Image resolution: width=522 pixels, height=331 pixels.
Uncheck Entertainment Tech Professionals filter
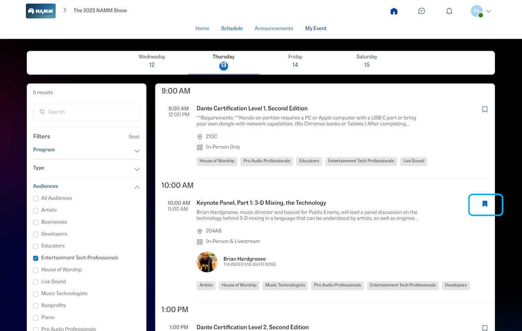[35, 258]
